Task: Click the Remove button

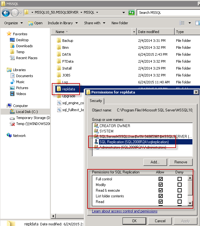Action: [x=181, y=162]
